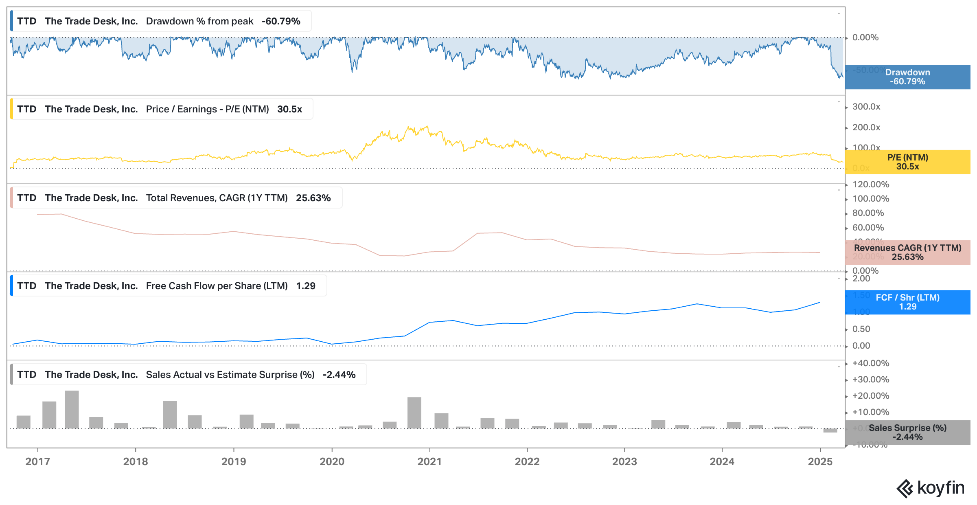977x505 pixels.
Task: Click the 2017 label on time axis
Action: 37,461
